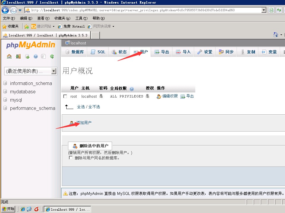Viewport: 285px width, 213px height.
Task: Click the second quick launch icon after IE
Action: (29, 209)
